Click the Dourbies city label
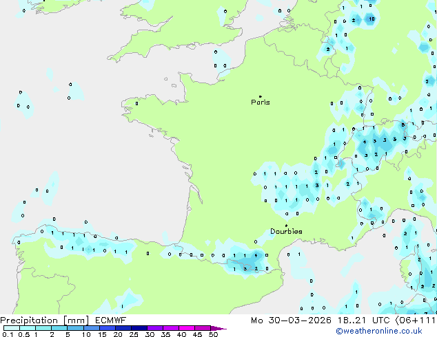The image size is (437, 337). [x=286, y=231]
